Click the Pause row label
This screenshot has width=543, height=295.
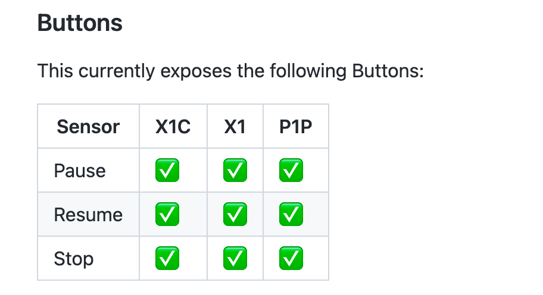80,171
